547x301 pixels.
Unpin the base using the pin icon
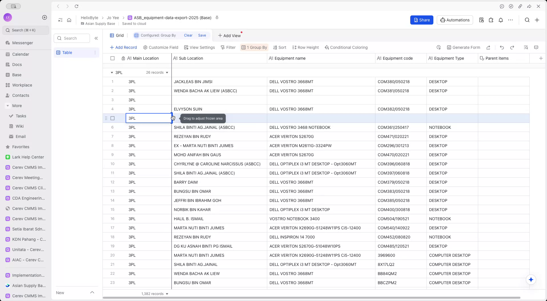tap(217, 18)
